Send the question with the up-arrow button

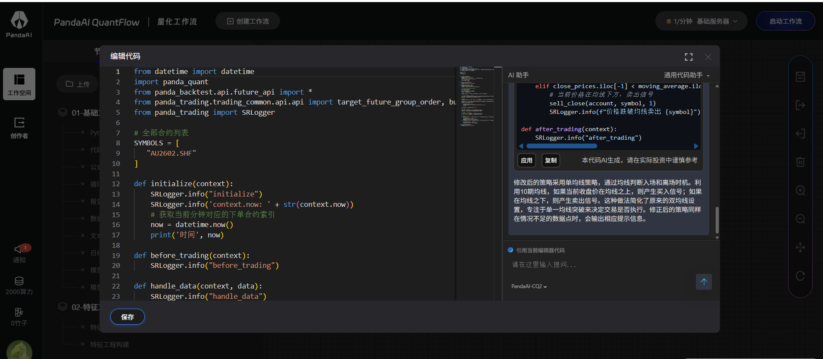tap(704, 282)
